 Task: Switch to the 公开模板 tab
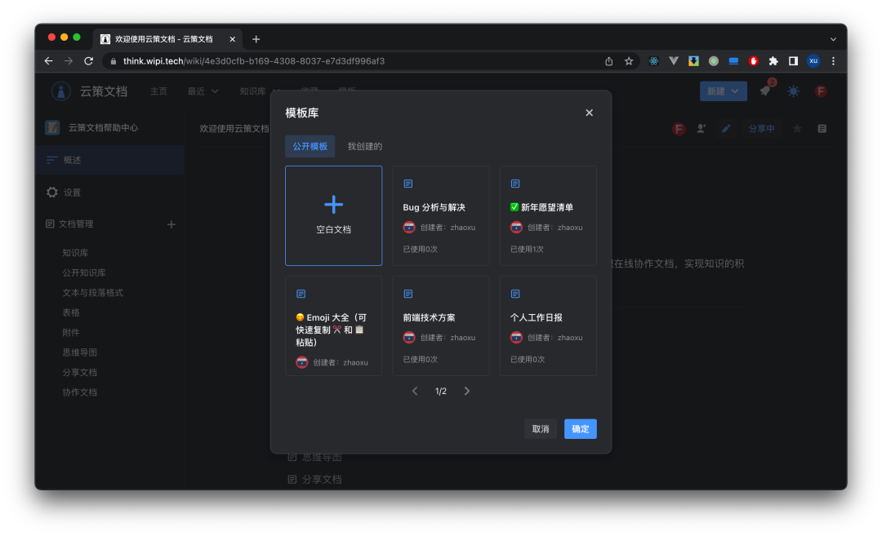click(x=310, y=146)
